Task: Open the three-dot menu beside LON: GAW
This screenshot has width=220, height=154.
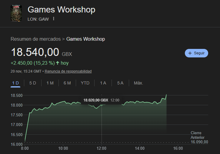Action: click(x=54, y=19)
